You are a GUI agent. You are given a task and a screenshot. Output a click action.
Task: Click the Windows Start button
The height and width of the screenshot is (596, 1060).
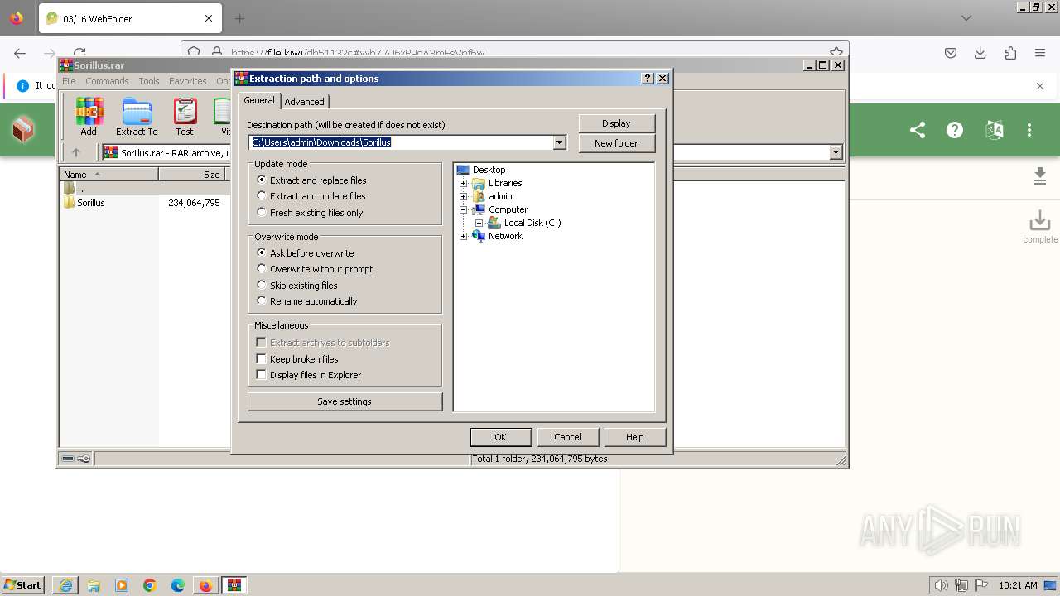24,585
